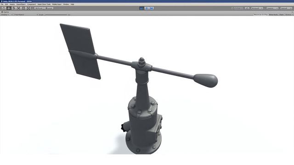Select the Rect transform tool
Image resolution: width=294 pixels, height=165 pixels.
pos(23,8)
